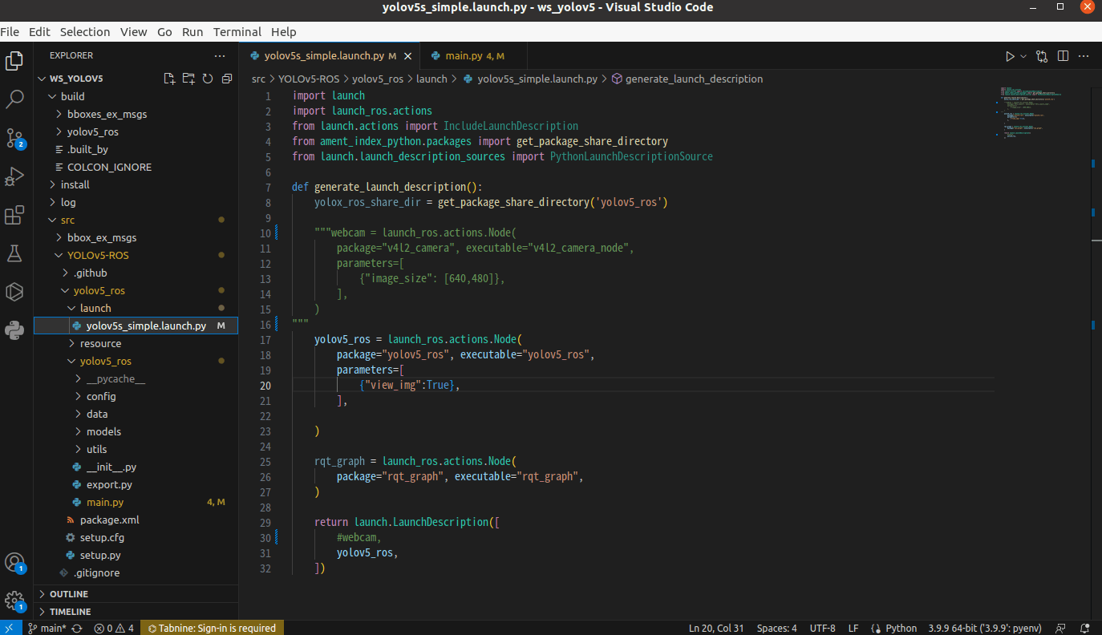Switch to the main.py tab
Screen dimensions: 1102x635
coord(474,56)
